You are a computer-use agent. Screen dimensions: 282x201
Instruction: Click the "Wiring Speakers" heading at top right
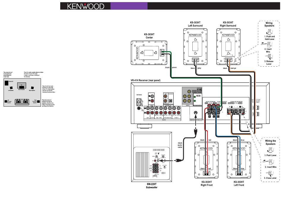[x=269, y=24]
